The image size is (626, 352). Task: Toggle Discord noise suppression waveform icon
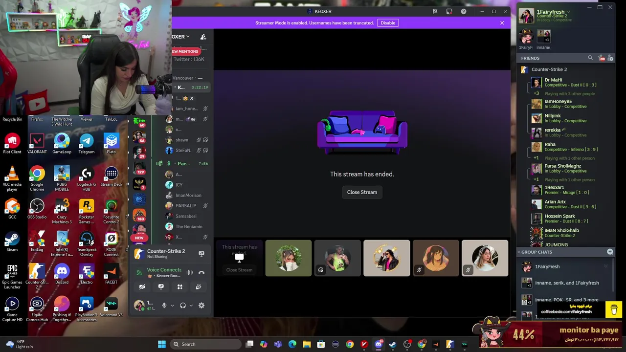(x=190, y=272)
